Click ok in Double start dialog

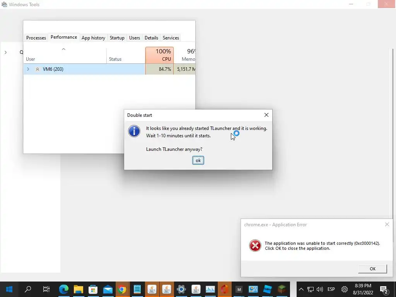pyautogui.click(x=198, y=160)
